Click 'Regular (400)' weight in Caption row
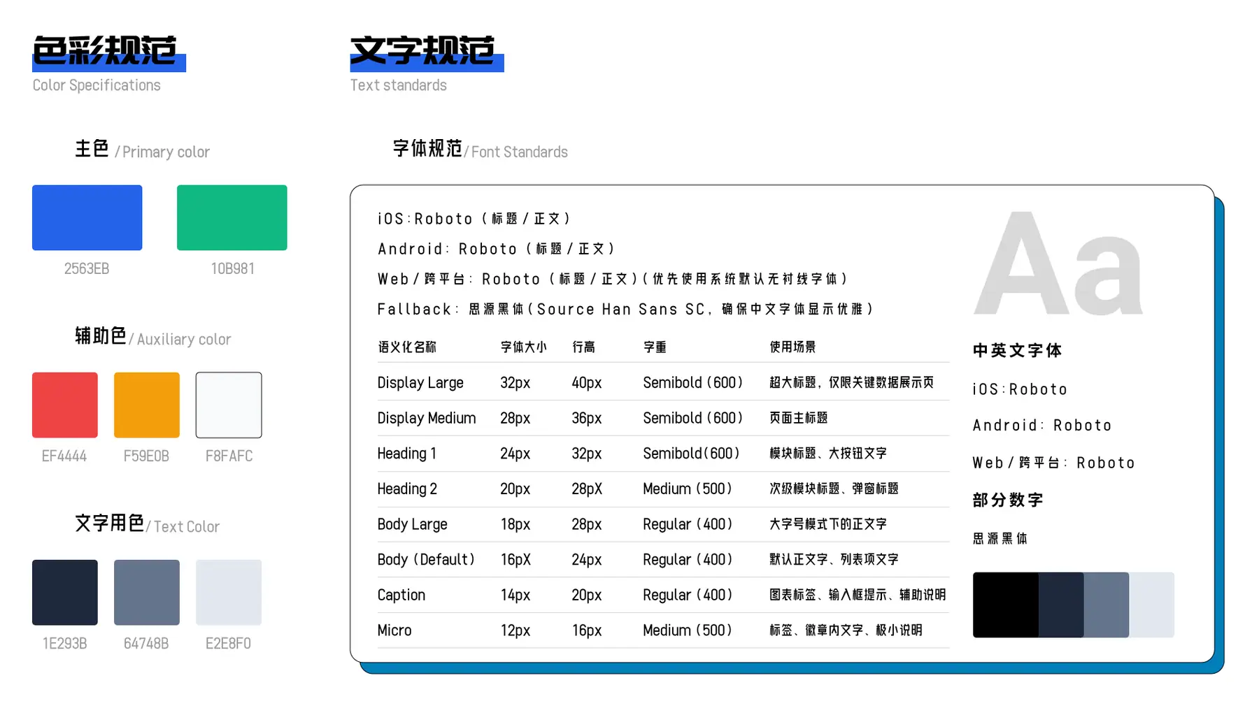 click(x=688, y=595)
